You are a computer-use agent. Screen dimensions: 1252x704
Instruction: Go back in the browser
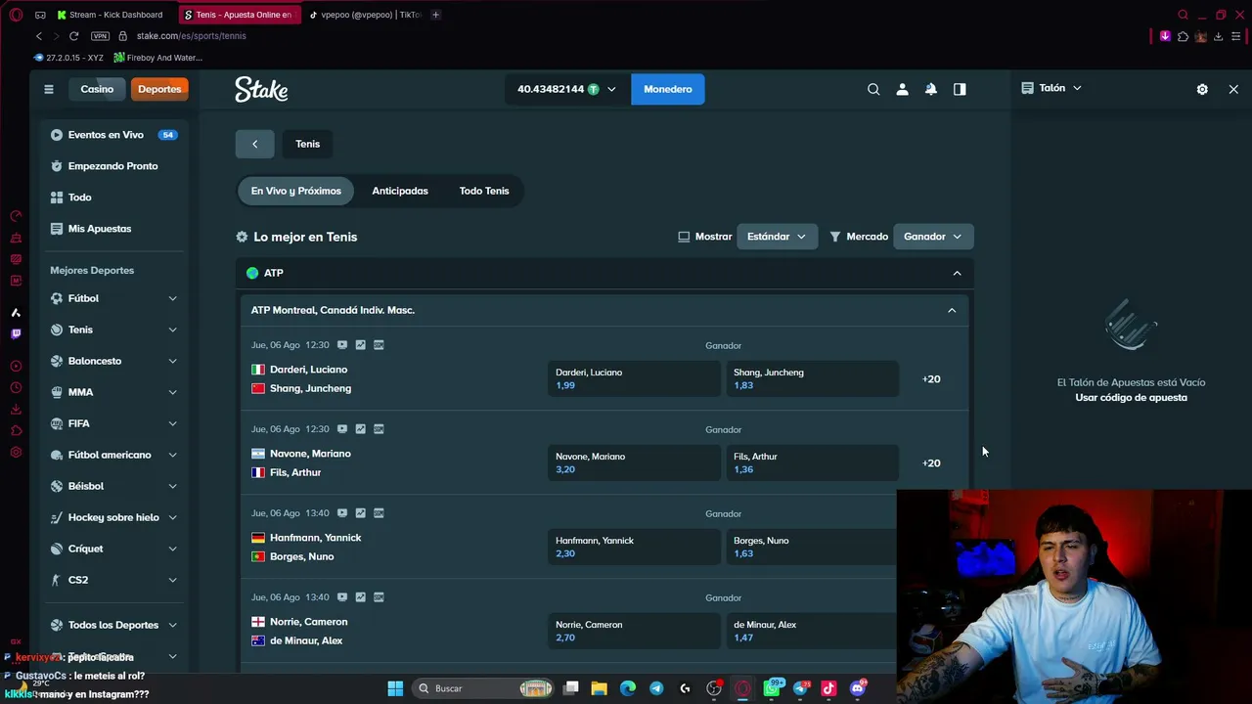(x=39, y=36)
